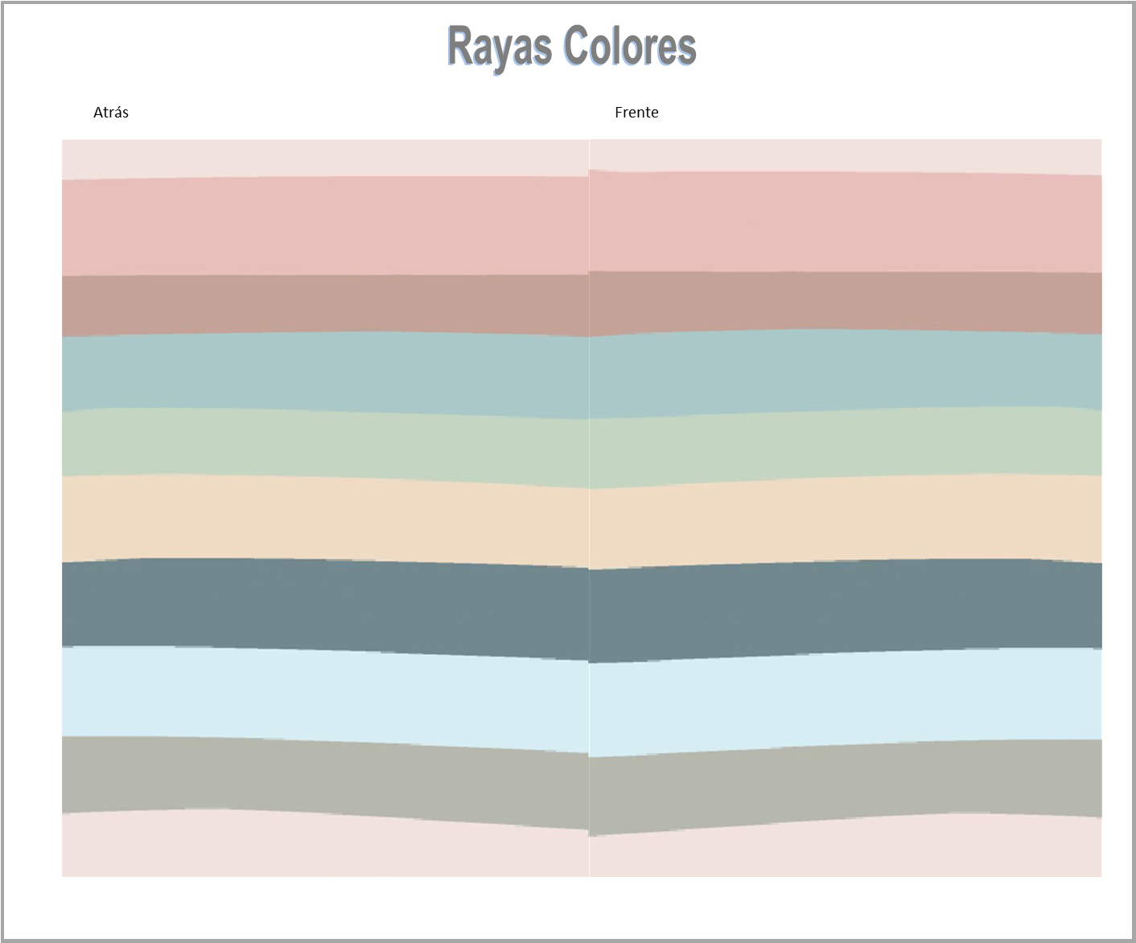Viewport: 1136px width, 943px height.
Task: Click the teal blue stripe in Atrás half
Action: point(325,373)
